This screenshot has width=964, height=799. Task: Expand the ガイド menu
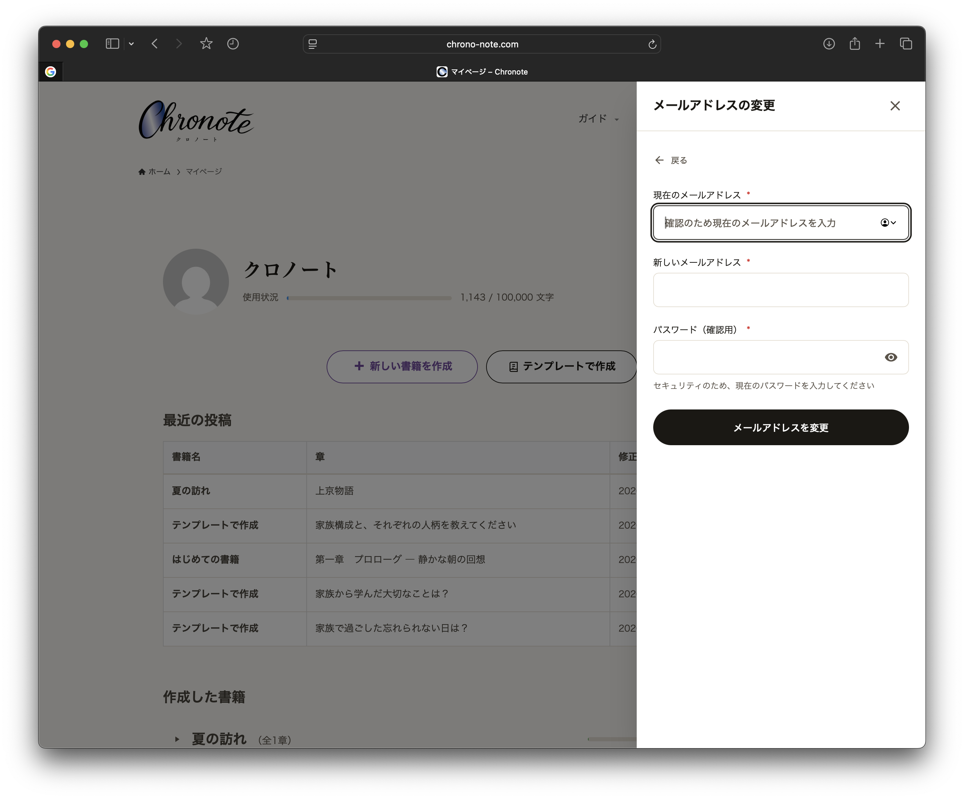pos(599,119)
